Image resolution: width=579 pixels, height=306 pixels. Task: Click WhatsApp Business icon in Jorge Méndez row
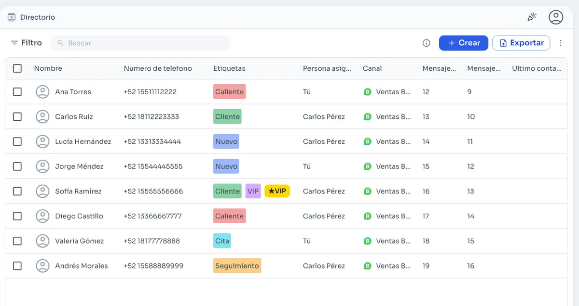[x=368, y=166]
